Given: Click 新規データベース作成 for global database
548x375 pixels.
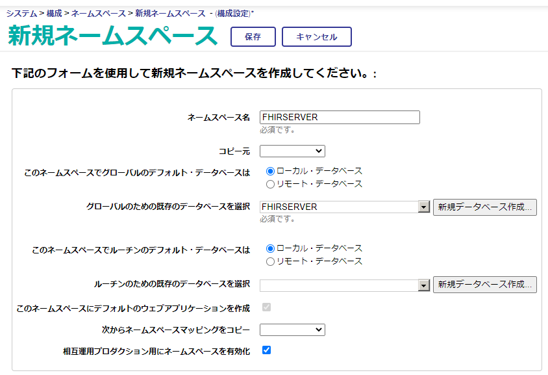Looking at the screenshot, I should [x=484, y=207].
